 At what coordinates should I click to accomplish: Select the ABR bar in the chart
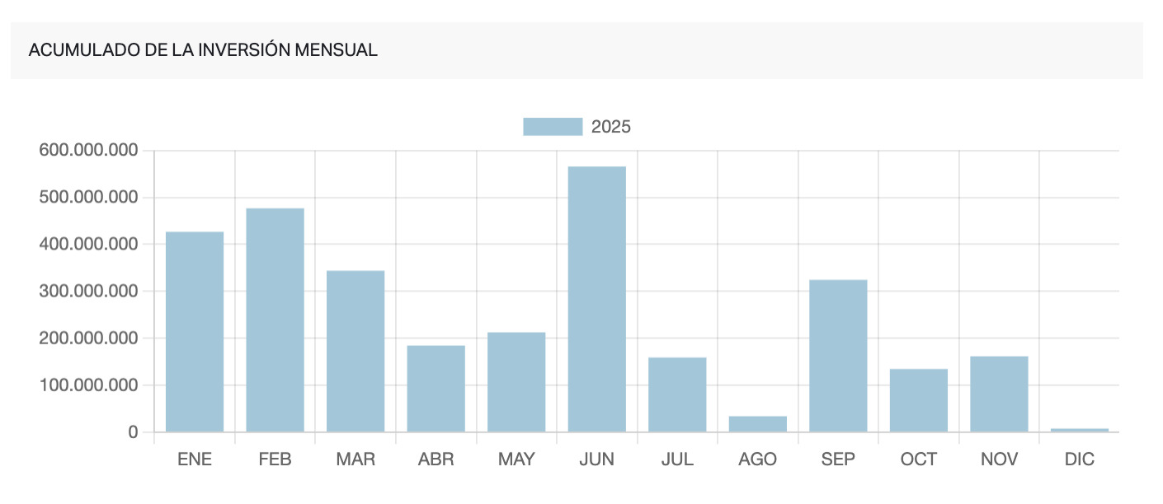436,389
